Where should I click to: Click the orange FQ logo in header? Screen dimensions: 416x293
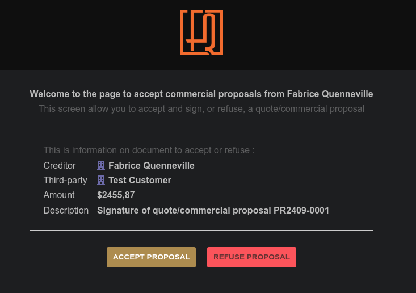coord(201,32)
